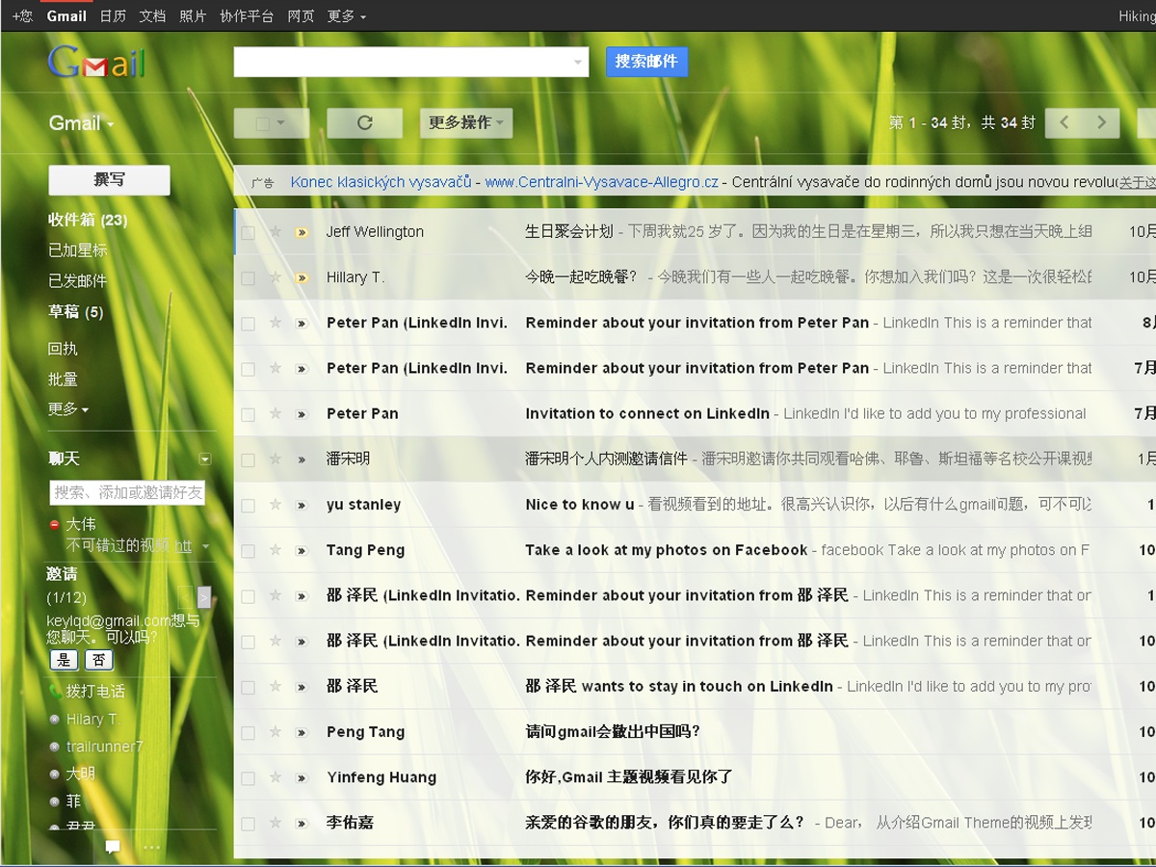
Task: Check the Peng Tang email checkbox
Action: click(248, 733)
